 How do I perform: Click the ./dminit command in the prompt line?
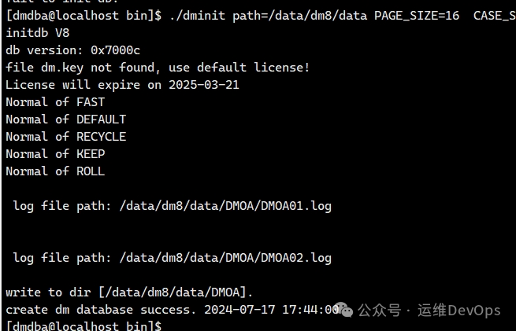pos(198,16)
